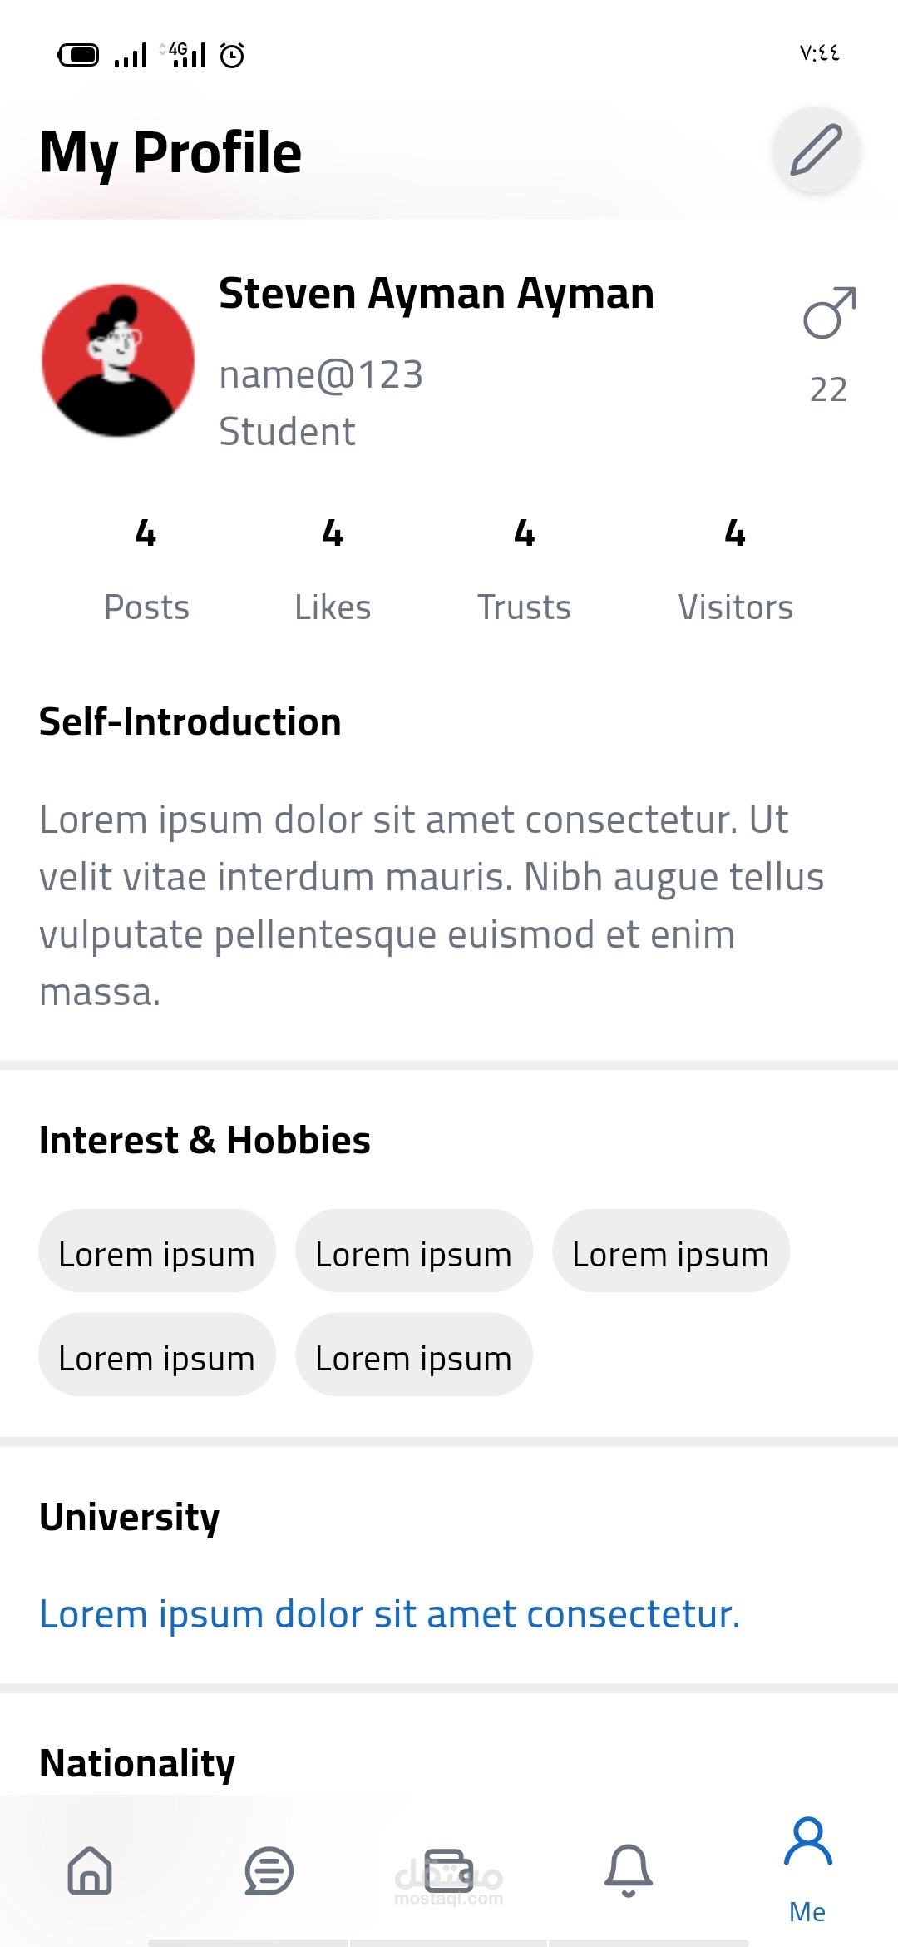Tap the pencil edit profile icon

(816, 151)
